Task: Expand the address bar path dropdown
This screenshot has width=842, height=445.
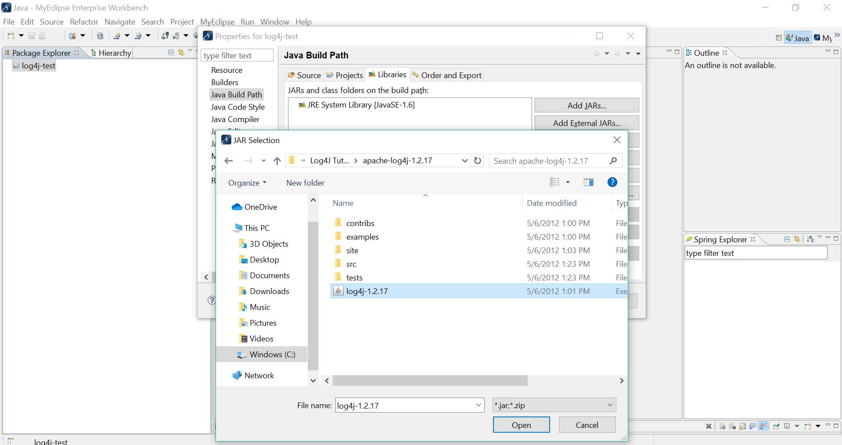Action: click(x=465, y=161)
